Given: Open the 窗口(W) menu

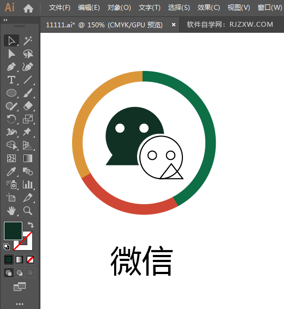Looking at the screenshot, I should [270, 8].
